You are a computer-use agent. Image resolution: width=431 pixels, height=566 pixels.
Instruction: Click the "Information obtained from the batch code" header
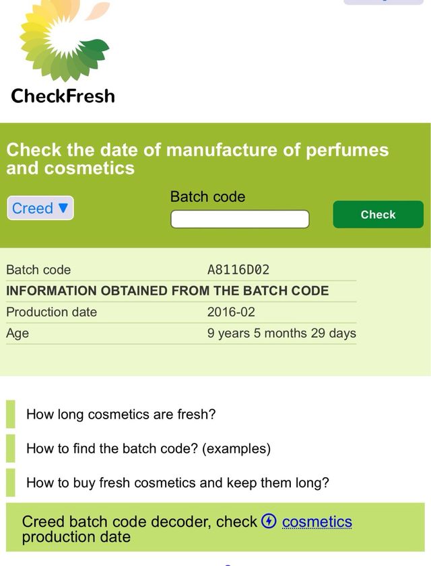coord(168,291)
